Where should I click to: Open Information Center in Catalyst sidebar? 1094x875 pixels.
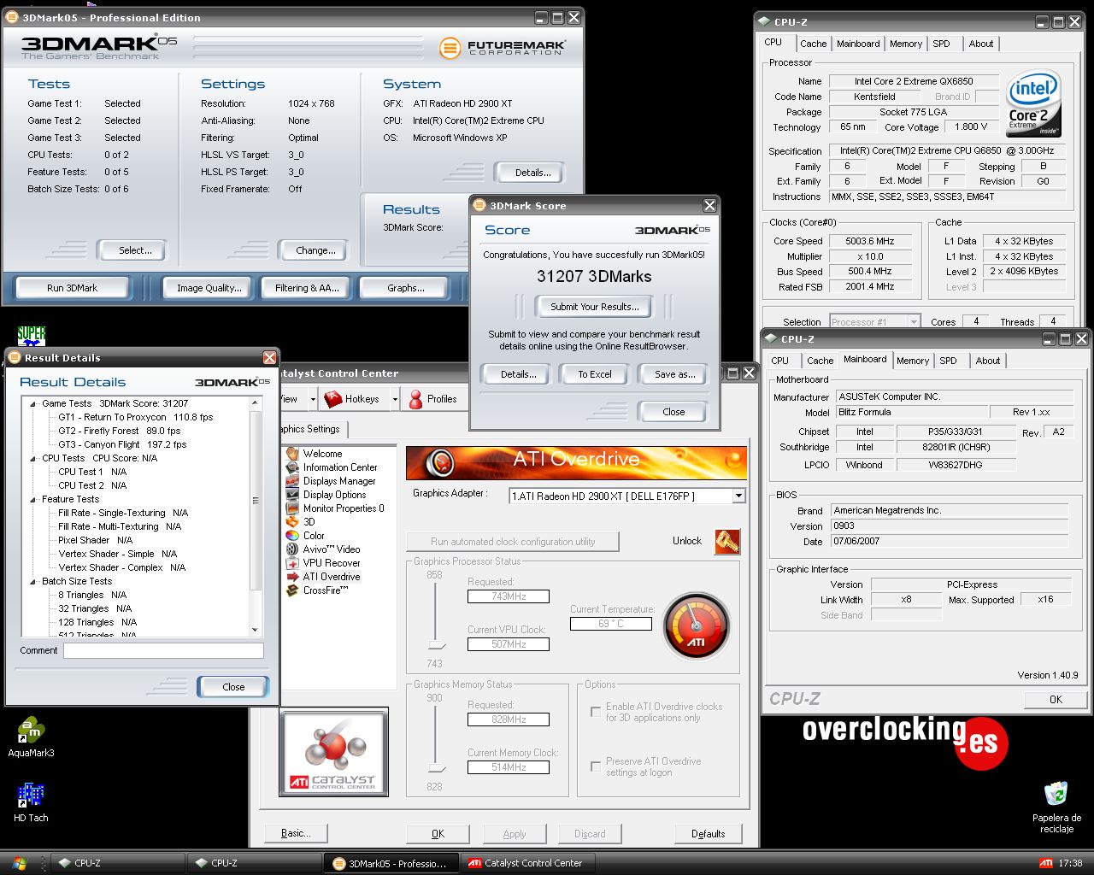[339, 467]
